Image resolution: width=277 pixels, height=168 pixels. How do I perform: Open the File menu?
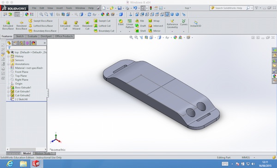(x=34, y=8)
